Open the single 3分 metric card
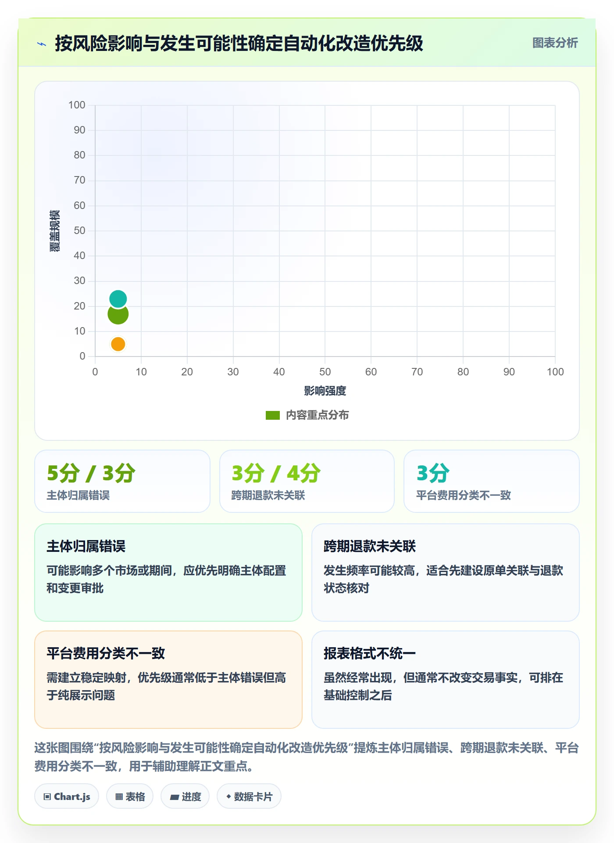614x843 pixels. tap(492, 481)
